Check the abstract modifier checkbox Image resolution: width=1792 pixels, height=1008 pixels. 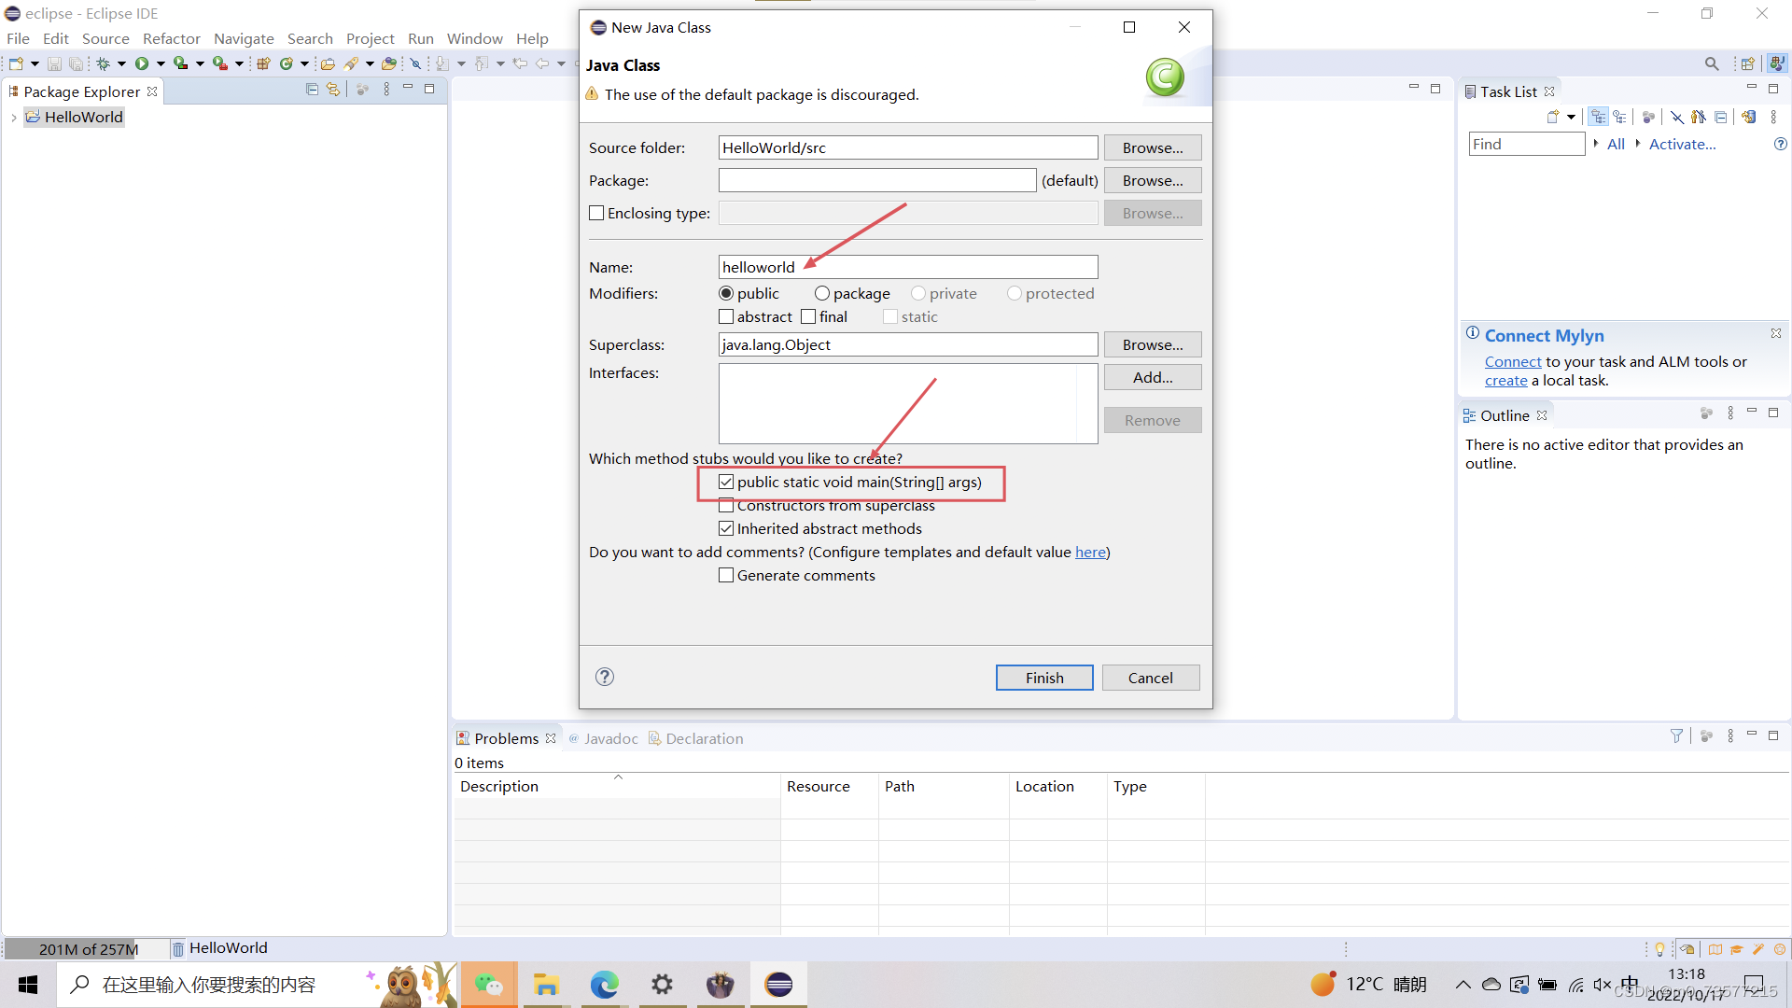[726, 316]
